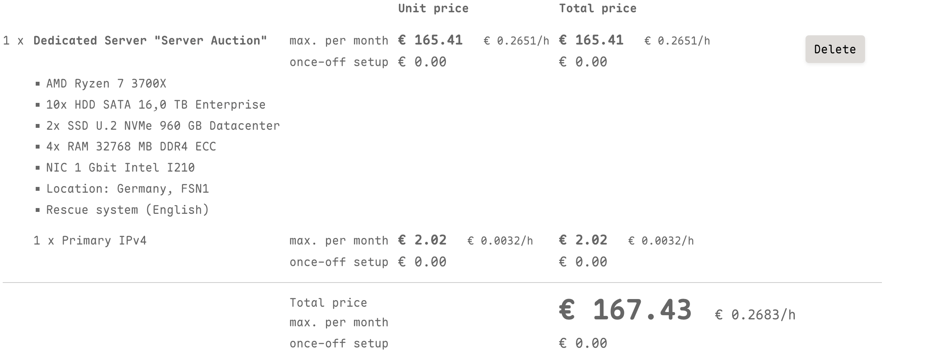933x357 pixels.
Task: Click the € 165.41 total price of server
Action: pyautogui.click(x=591, y=40)
